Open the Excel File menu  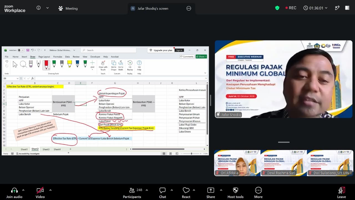click(6, 57)
